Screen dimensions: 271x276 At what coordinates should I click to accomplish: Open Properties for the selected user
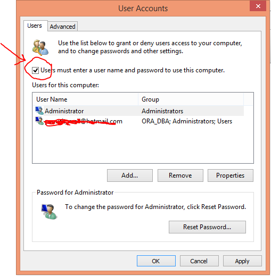pyautogui.click(x=231, y=175)
